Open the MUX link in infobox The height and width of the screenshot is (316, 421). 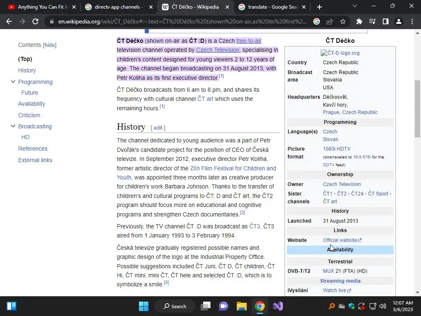click(328, 271)
